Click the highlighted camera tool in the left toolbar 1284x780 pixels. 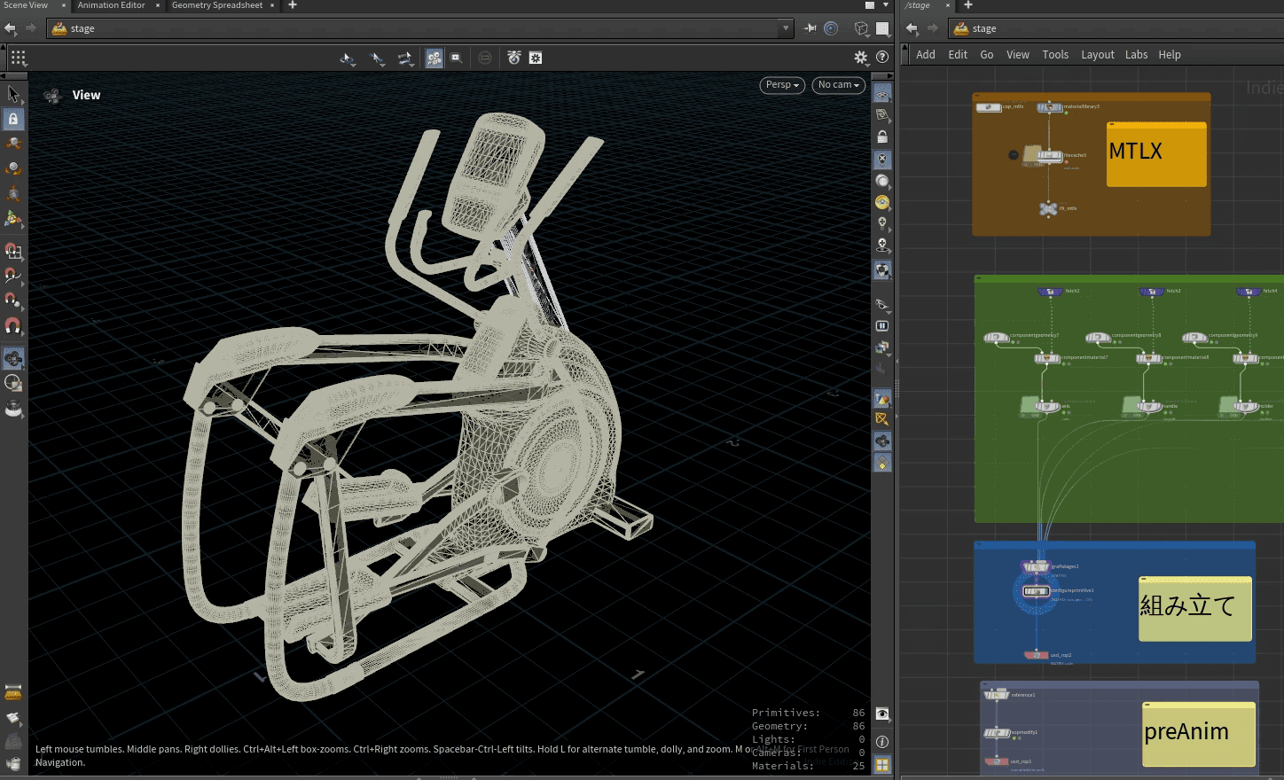coord(13,358)
